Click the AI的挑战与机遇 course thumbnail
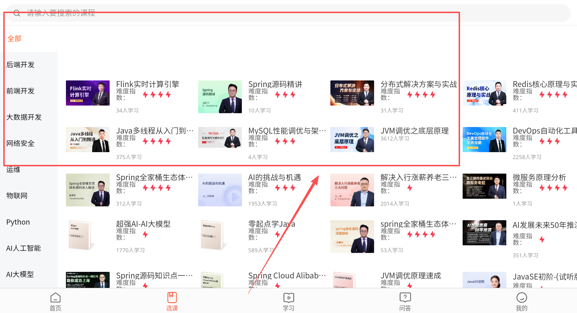Image resolution: width=577 pixels, height=313 pixels. 220,190
